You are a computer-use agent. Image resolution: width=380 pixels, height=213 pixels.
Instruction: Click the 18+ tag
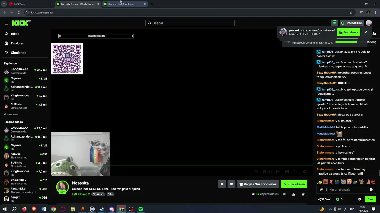coord(110,194)
